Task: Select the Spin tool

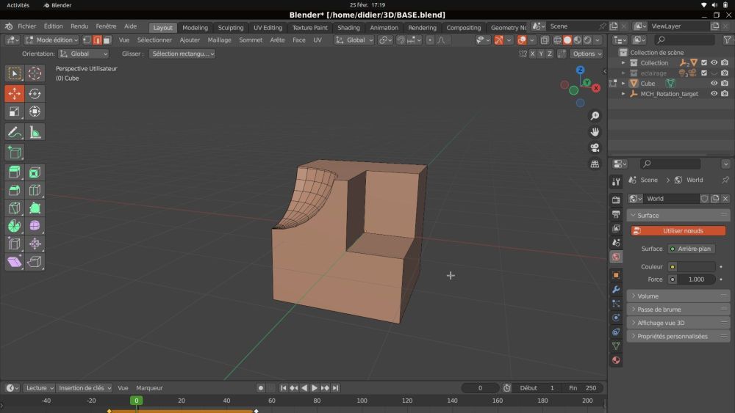Action: (x=14, y=225)
